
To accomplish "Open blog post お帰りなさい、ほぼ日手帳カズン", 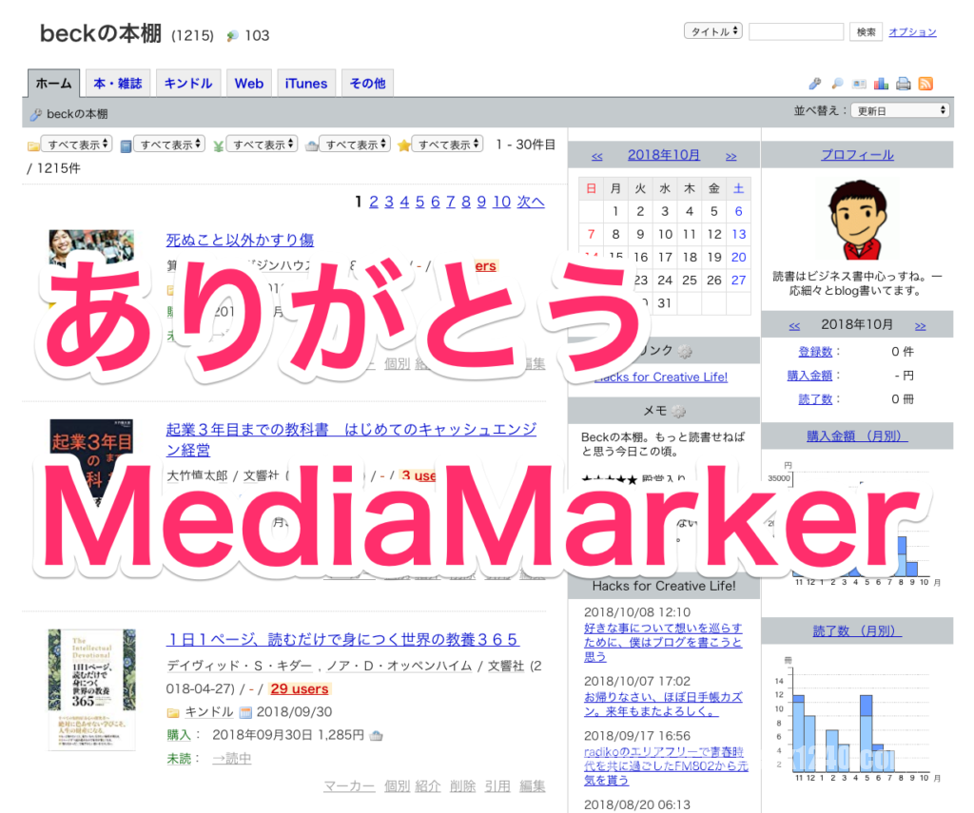I will pos(663,705).
